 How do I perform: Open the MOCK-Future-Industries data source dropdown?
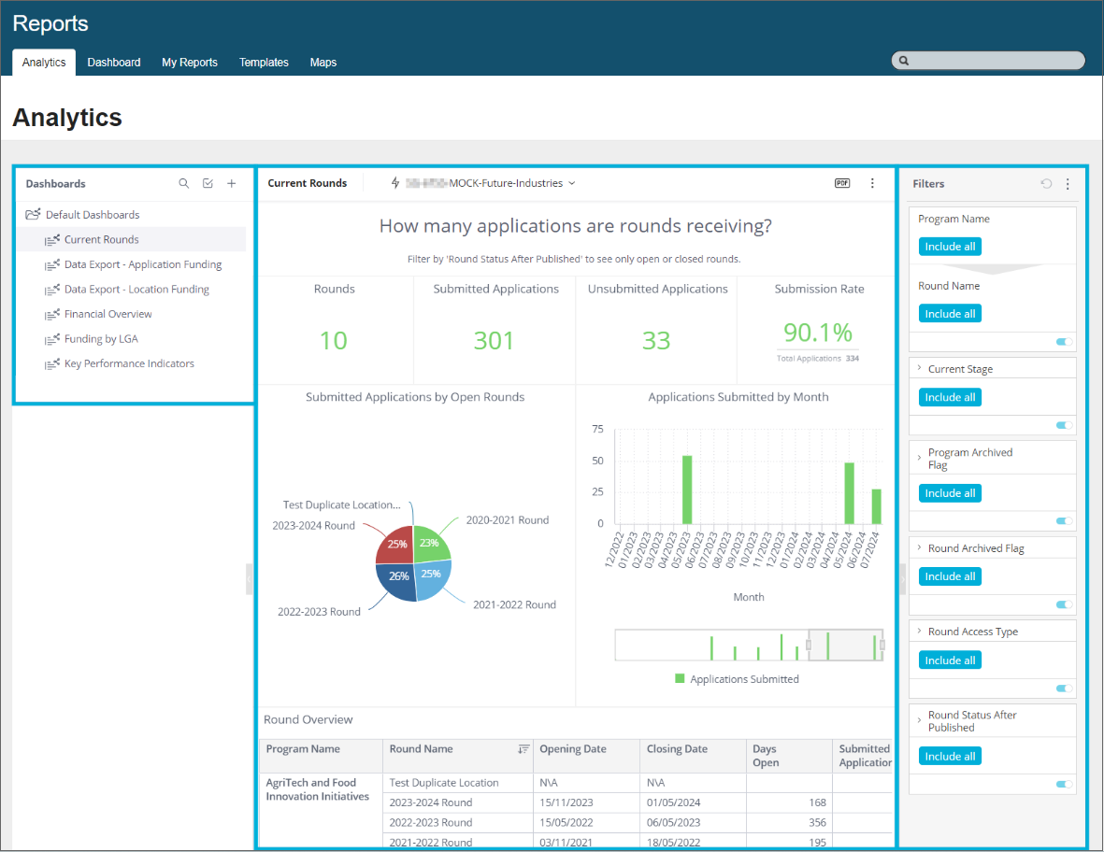click(509, 183)
